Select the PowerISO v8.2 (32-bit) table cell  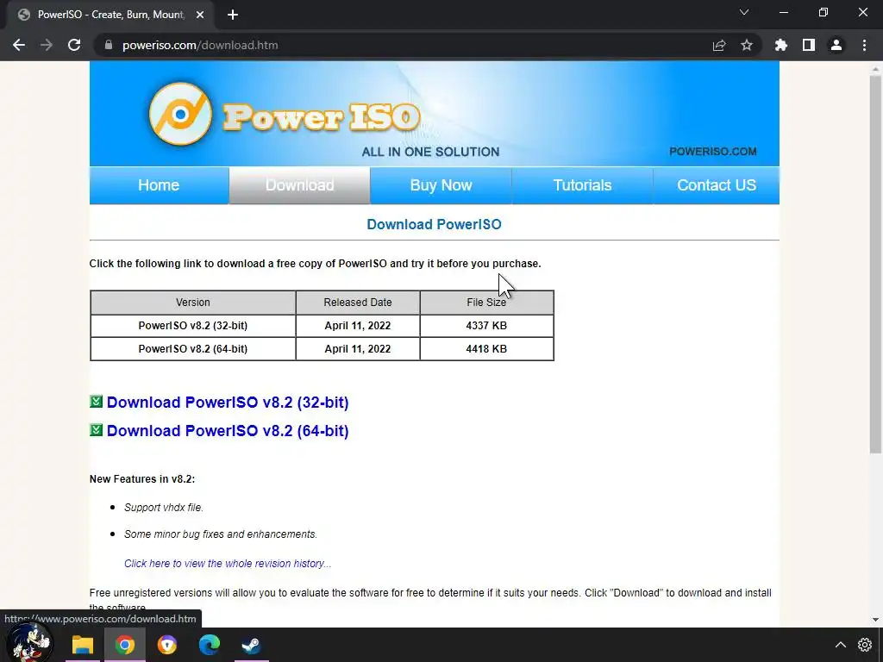193,326
